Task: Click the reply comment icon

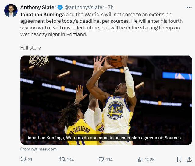Action: 23,159
